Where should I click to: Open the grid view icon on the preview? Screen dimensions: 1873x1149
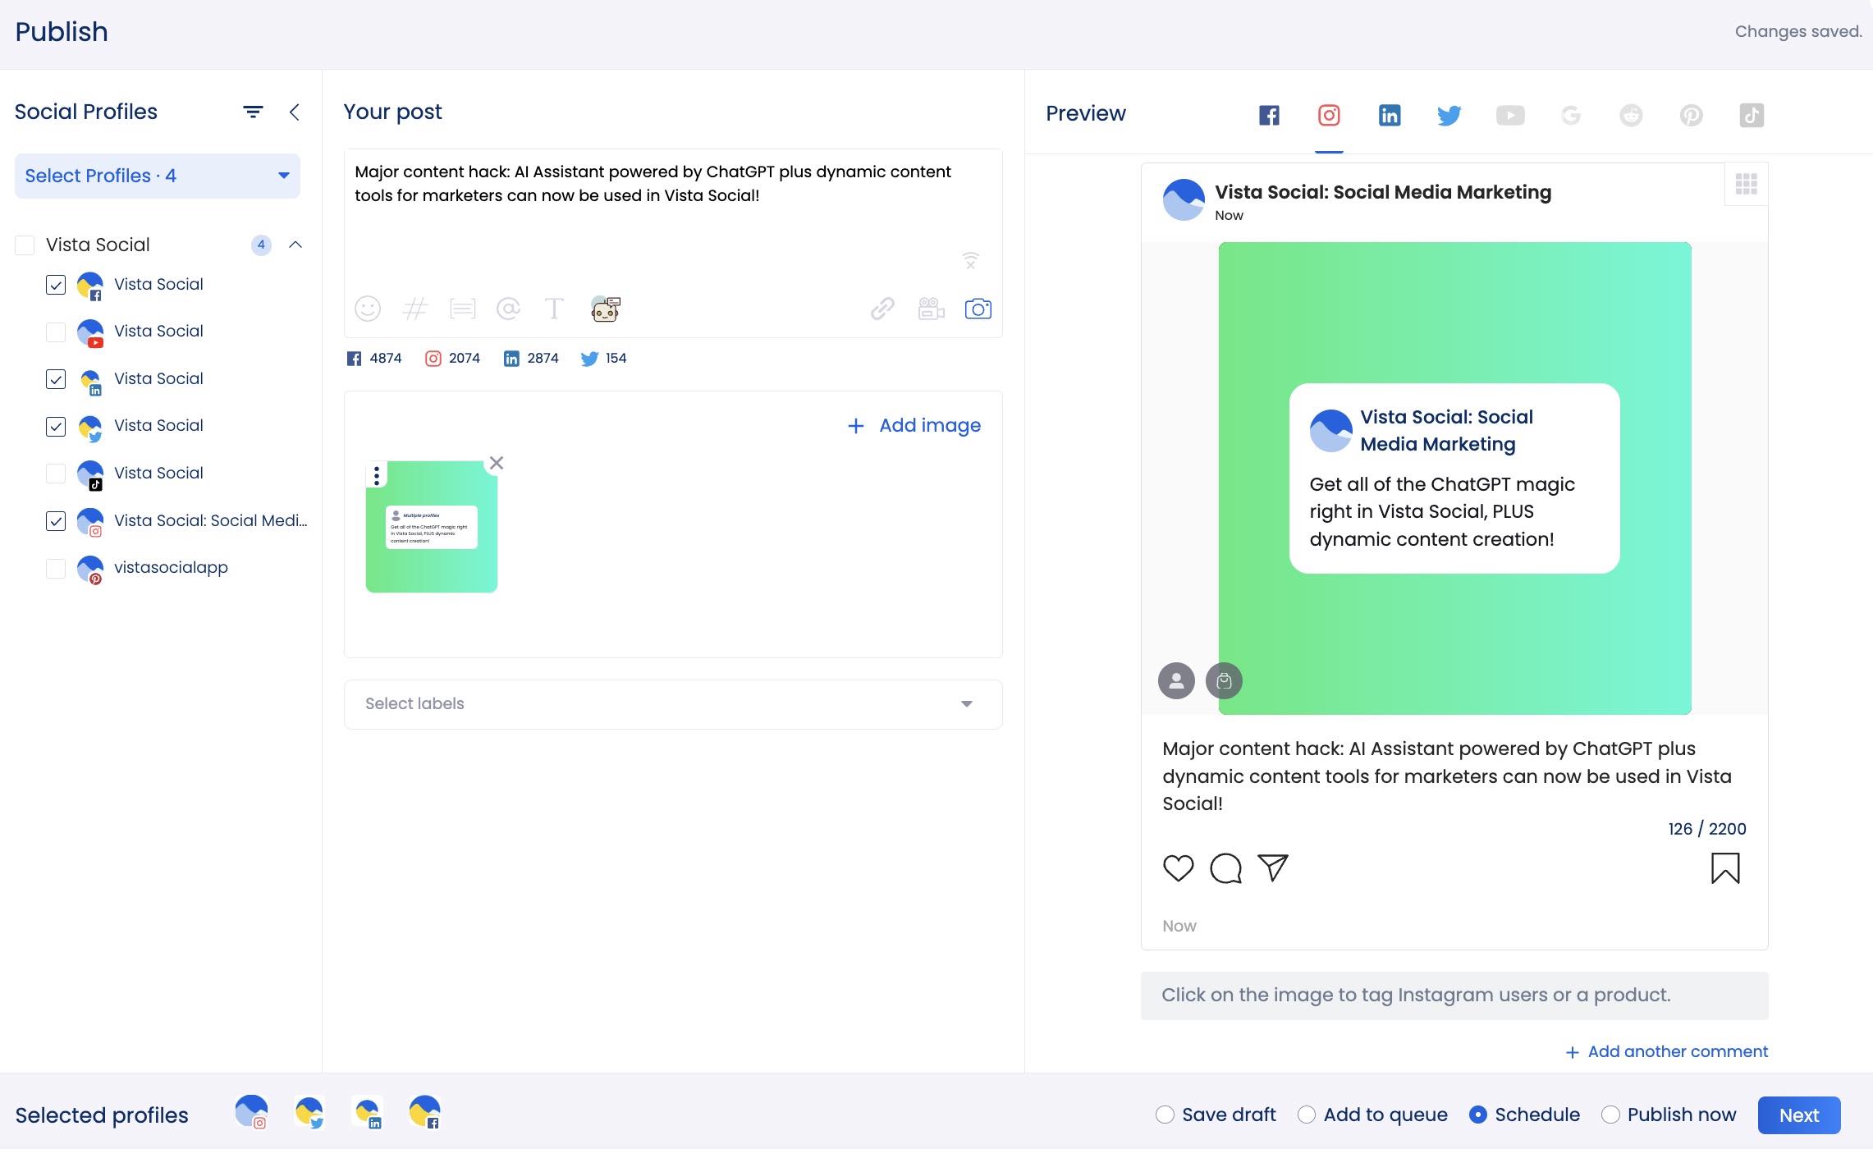coord(1747,184)
